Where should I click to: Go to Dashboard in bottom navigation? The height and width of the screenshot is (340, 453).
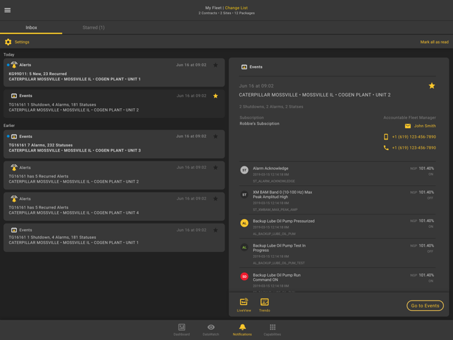[x=181, y=330]
